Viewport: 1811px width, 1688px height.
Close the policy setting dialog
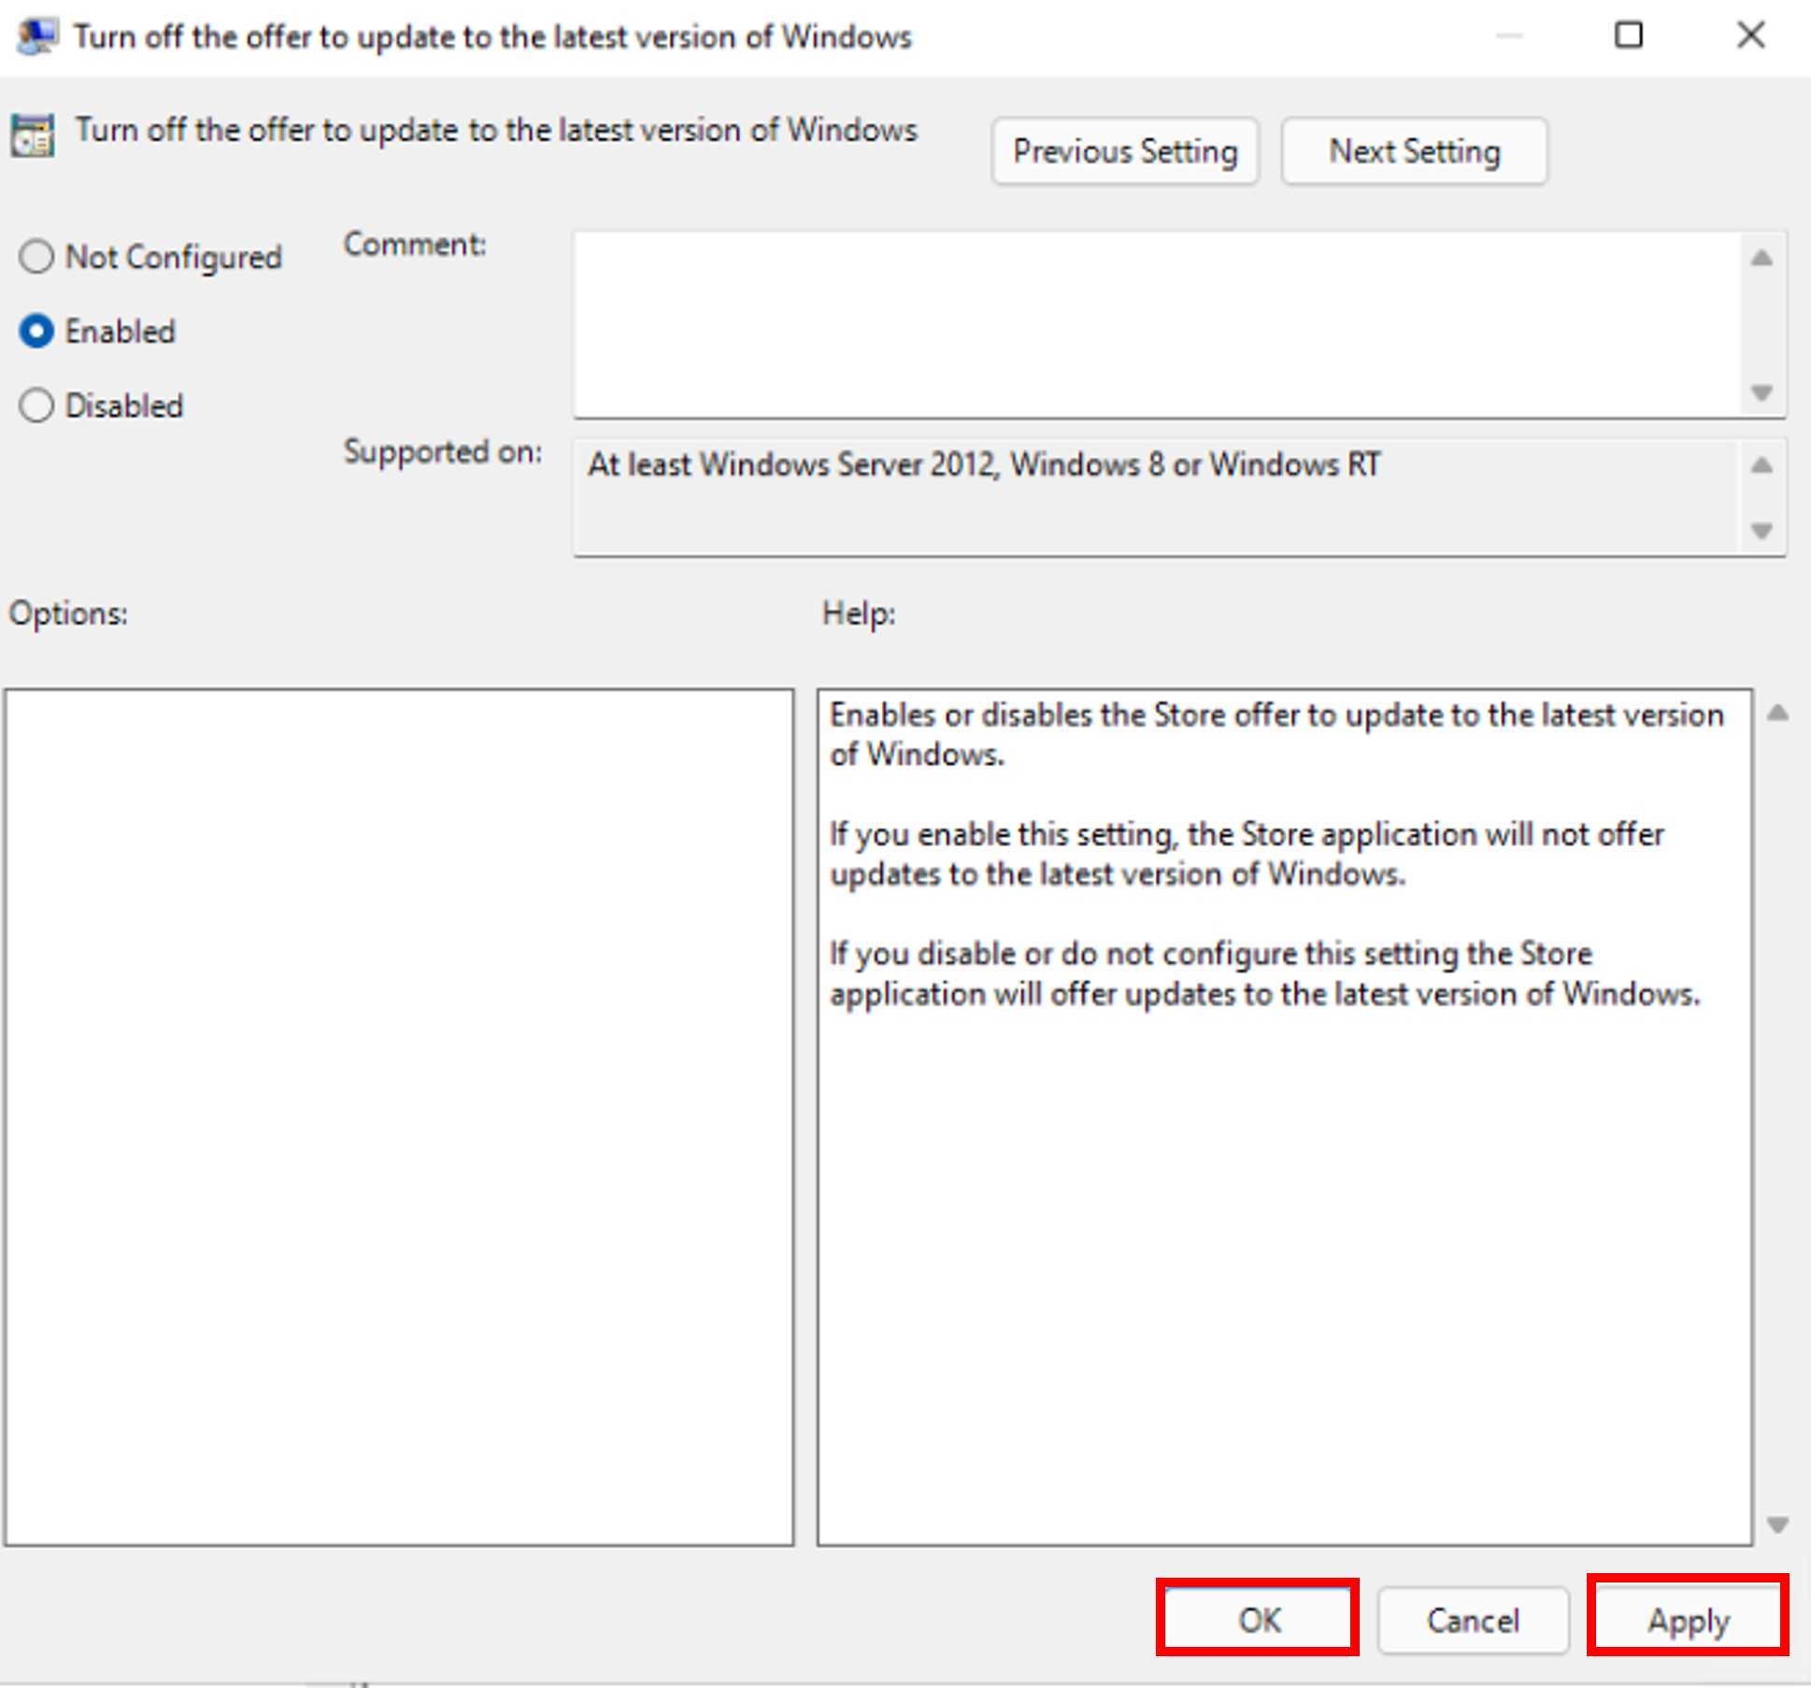coord(1750,35)
